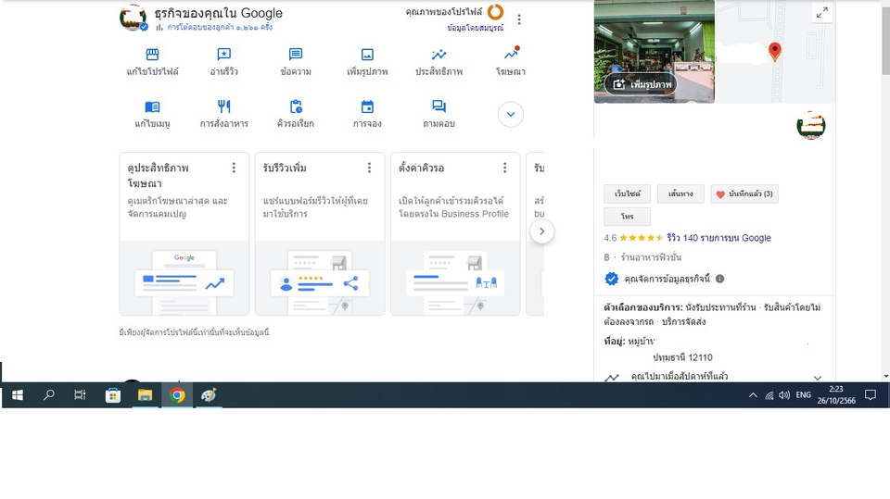This screenshot has height=499, width=890.
Task: Click scrollbar down arrow at bottom right
Action: 885,376
